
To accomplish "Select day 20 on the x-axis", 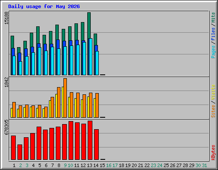I will coord(134,165).
